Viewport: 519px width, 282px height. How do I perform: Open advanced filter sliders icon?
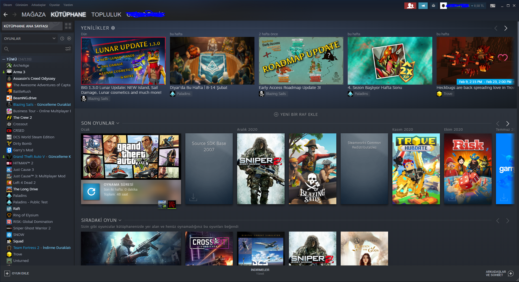68,49
